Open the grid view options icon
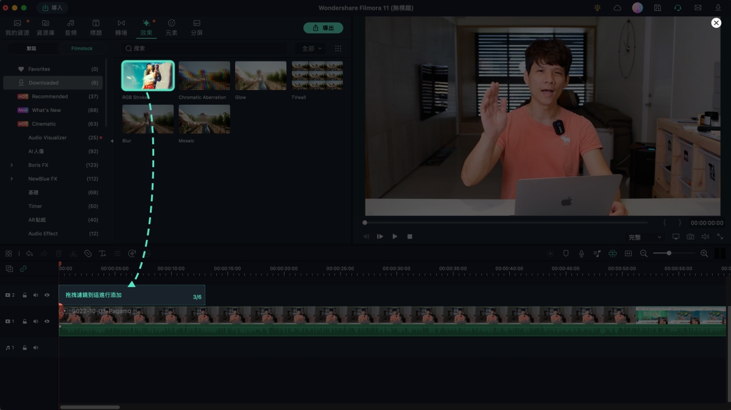Image resolution: width=731 pixels, height=410 pixels. (x=338, y=49)
